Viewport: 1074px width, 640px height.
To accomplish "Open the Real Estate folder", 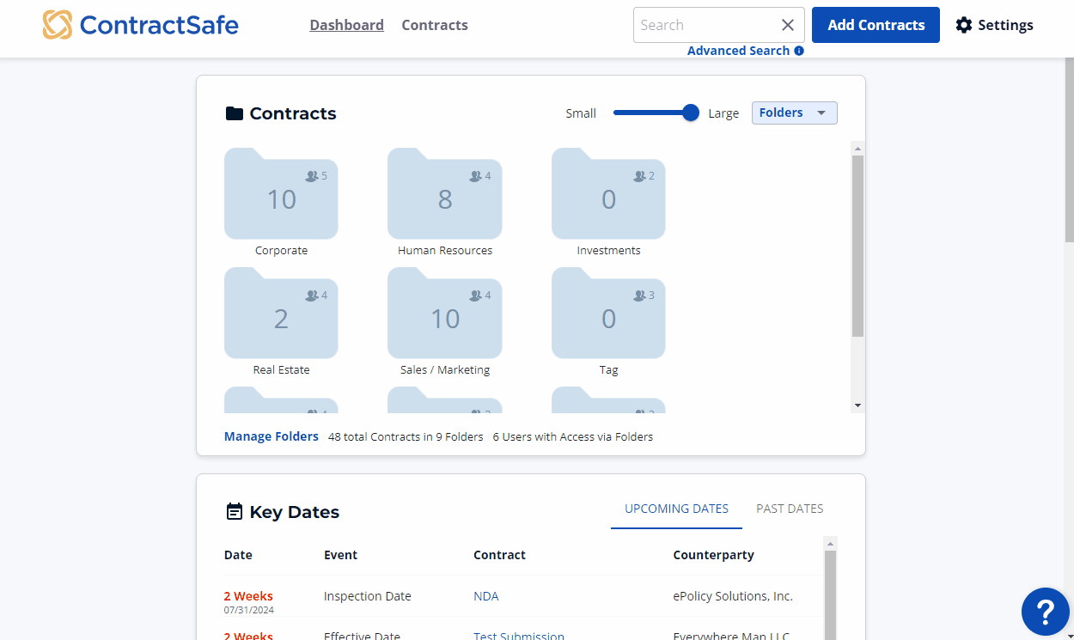I will tap(281, 317).
